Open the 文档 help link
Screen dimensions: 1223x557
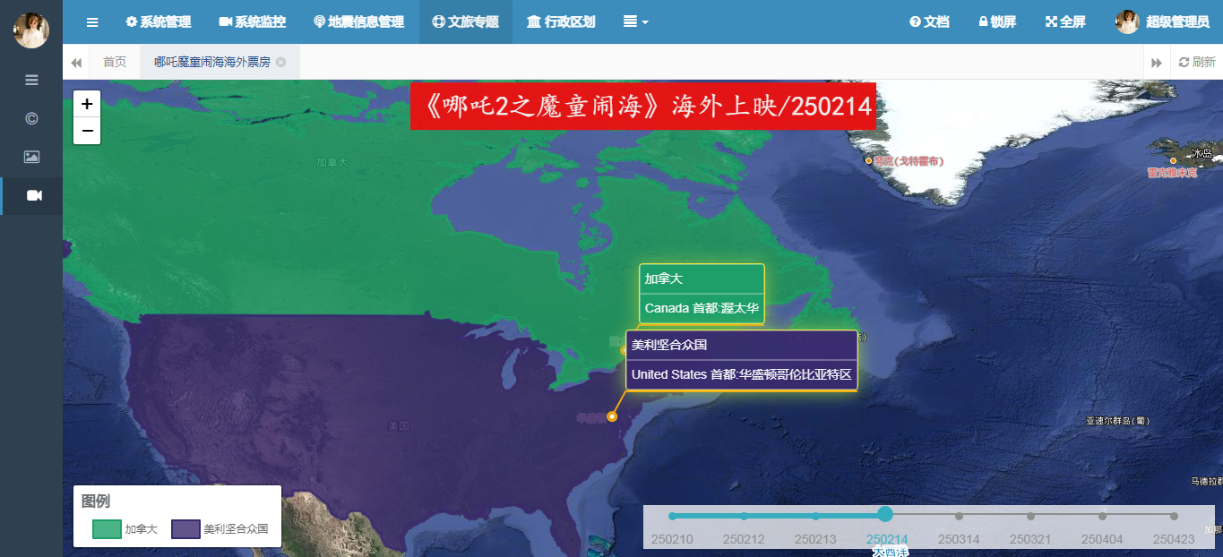pyautogui.click(x=929, y=22)
